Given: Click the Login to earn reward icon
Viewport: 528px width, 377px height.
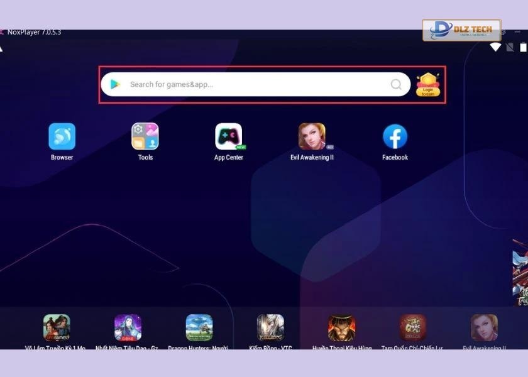Looking at the screenshot, I should pos(428,85).
